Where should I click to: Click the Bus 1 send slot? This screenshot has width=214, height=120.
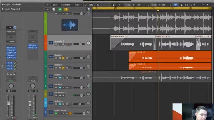(x=10, y=63)
